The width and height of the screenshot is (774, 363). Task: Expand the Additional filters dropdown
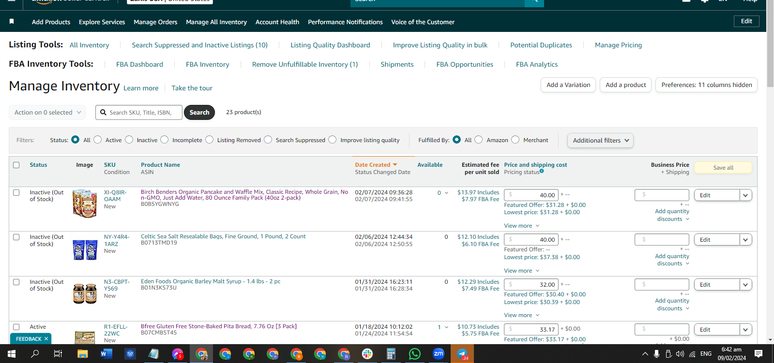click(600, 141)
